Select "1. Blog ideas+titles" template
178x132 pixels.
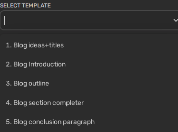point(89,45)
